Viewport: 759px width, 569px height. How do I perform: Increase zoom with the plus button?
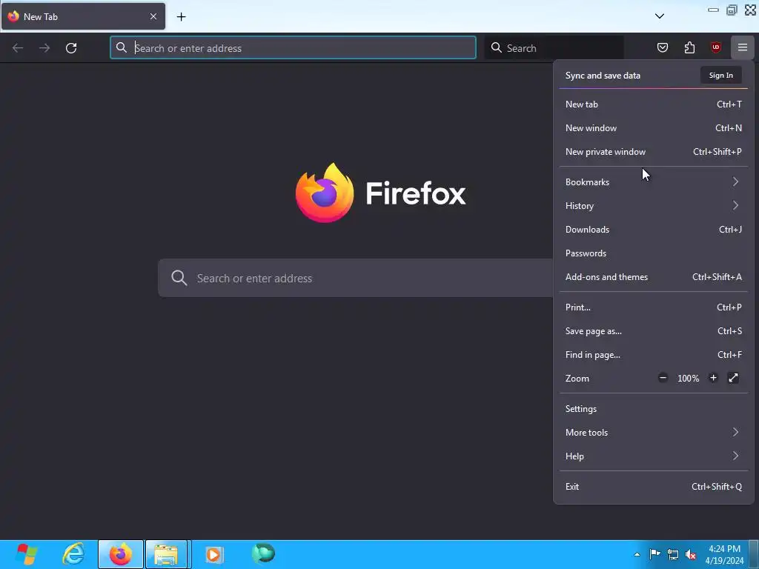[x=713, y=378]
